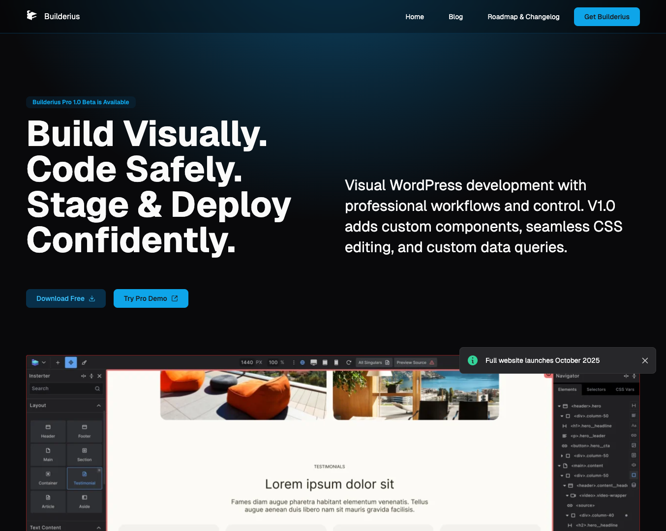Switch to tablet viewport preview
The width and height of the screenshot is (666, 531).
325,362
